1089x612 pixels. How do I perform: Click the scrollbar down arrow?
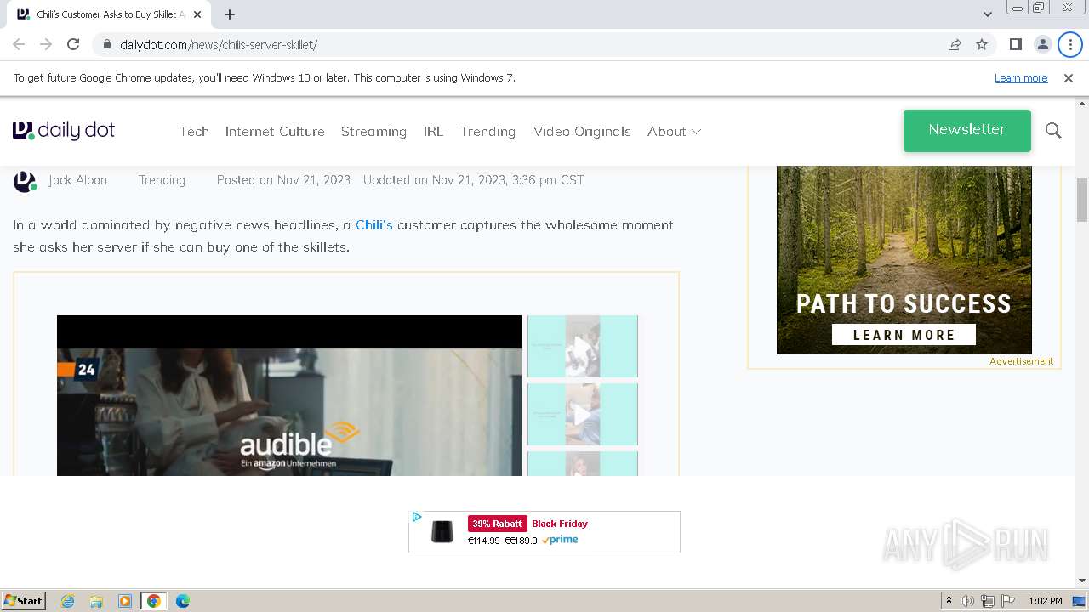click(1082, 581)
